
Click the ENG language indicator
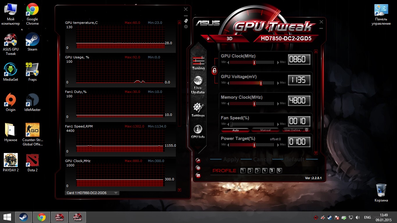coord(367,217)
